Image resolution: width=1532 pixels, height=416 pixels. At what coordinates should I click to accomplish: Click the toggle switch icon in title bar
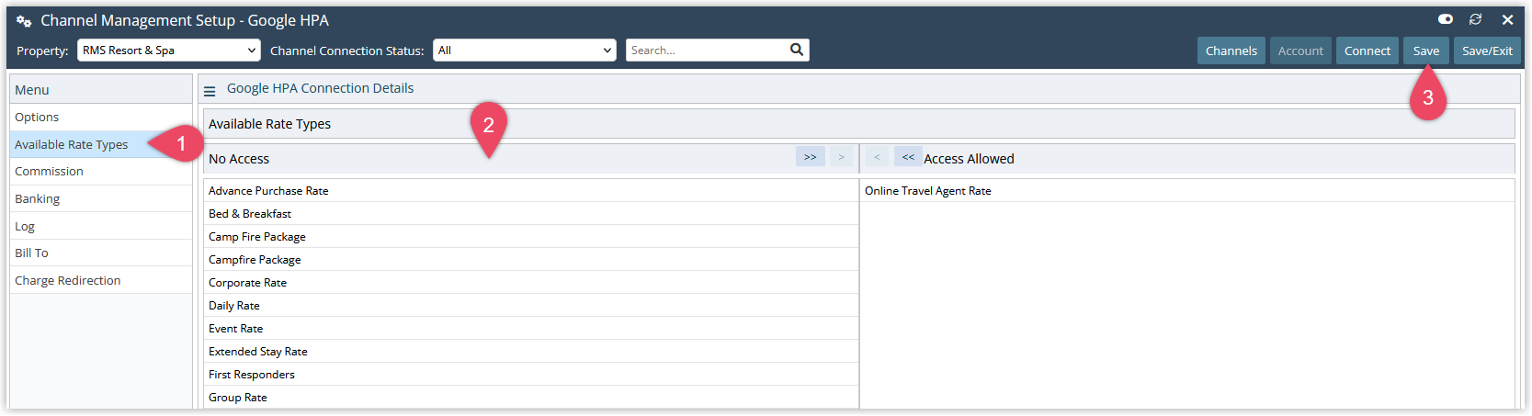(1445, 19)
